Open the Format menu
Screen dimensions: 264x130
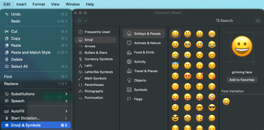point(39,4)
